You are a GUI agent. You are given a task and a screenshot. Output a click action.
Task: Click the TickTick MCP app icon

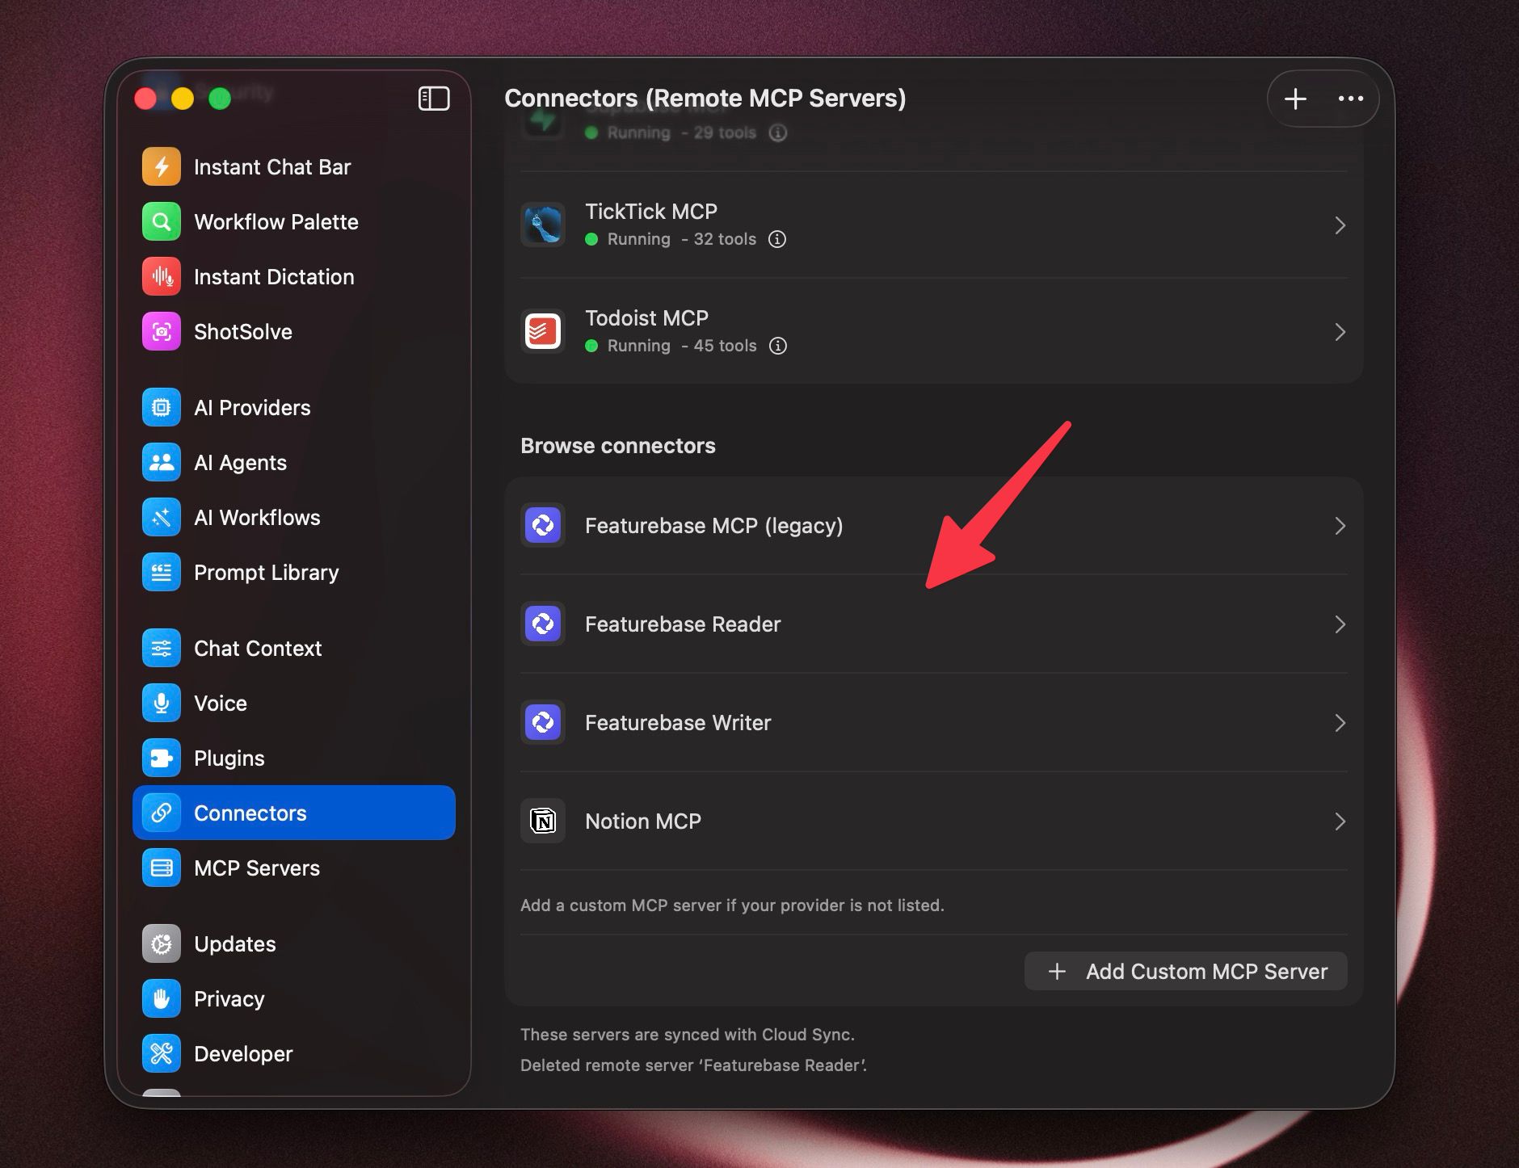coord(543,225)
